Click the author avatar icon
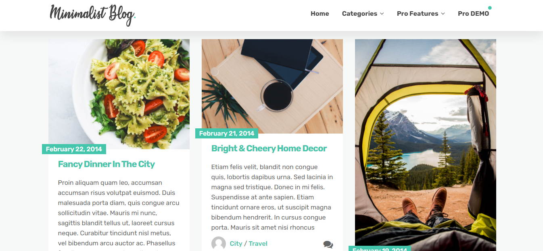This screenshot has height=251, width=543. point(219,244)
